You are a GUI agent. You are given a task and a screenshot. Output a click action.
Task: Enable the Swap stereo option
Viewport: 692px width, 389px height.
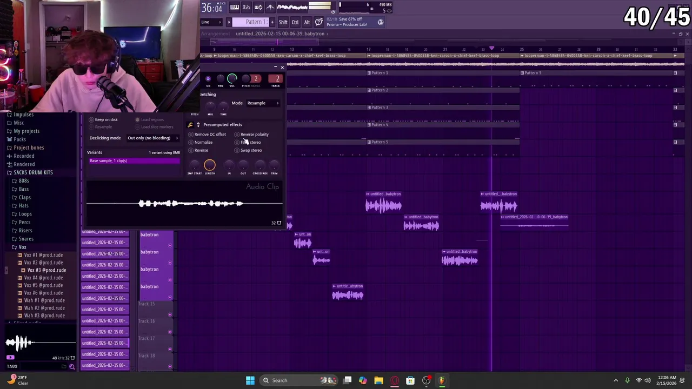249,150
